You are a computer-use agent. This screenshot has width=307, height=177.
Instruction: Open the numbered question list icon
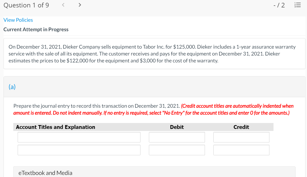298,5
